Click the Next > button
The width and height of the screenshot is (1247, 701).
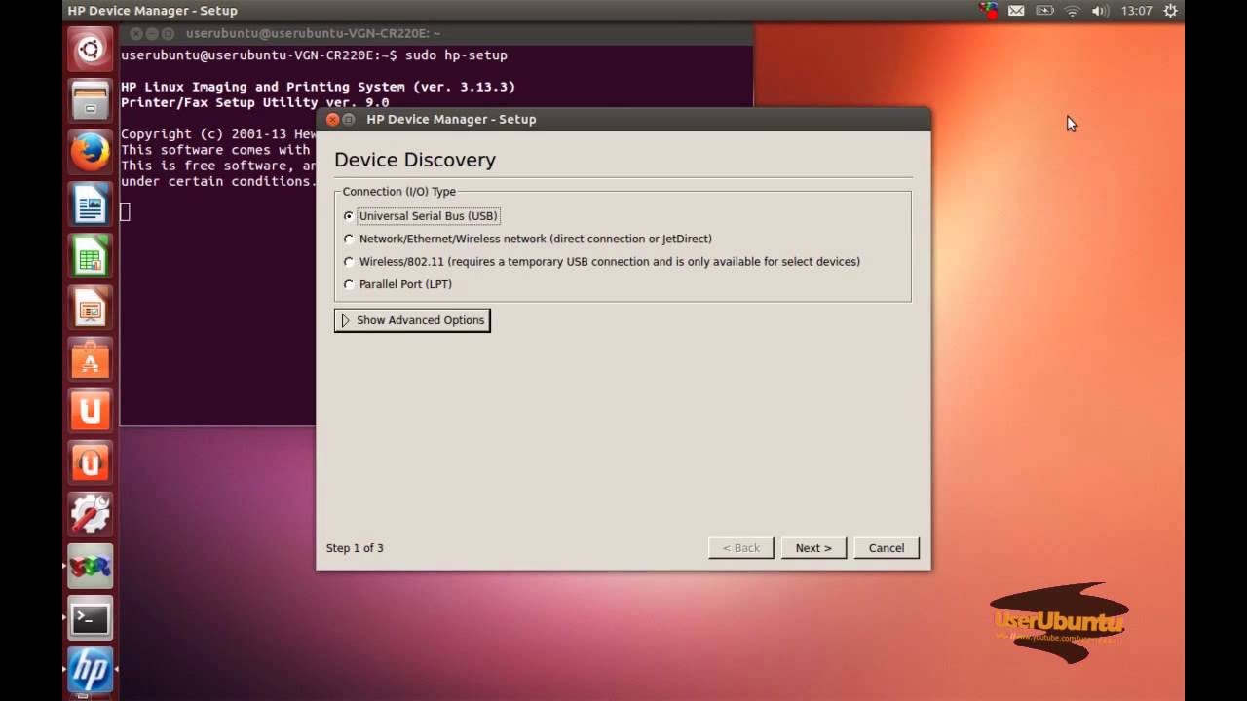813,548
